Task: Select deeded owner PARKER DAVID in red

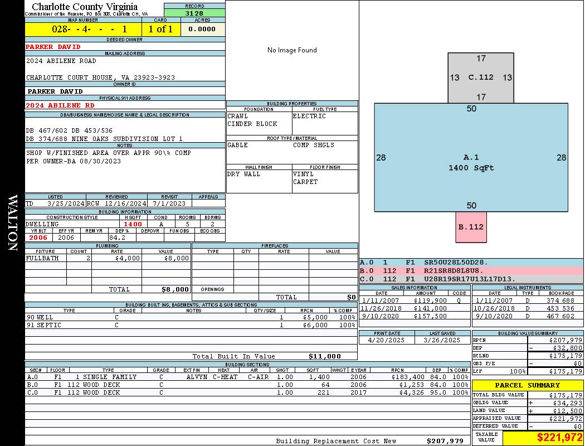Action: tap(53, 47)
